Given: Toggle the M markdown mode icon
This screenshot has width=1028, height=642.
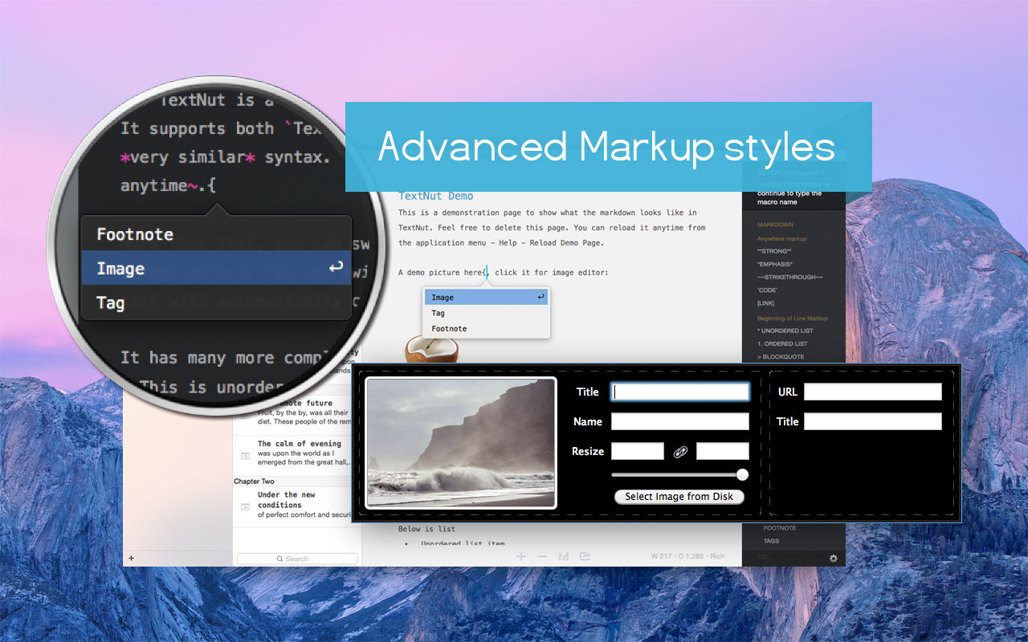Looking at the screenshot, I should 563,556.
